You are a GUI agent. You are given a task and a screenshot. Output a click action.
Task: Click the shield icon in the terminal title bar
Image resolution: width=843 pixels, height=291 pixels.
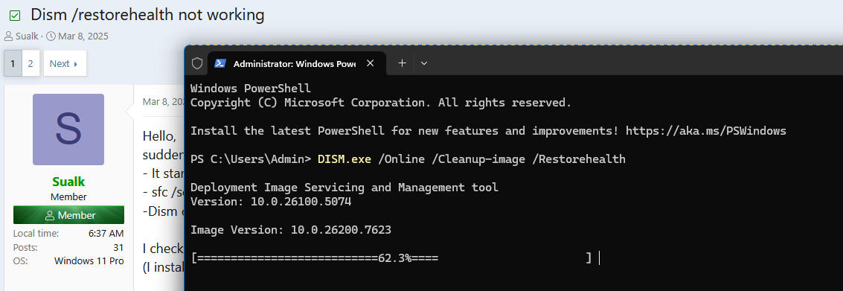point(197,63)
